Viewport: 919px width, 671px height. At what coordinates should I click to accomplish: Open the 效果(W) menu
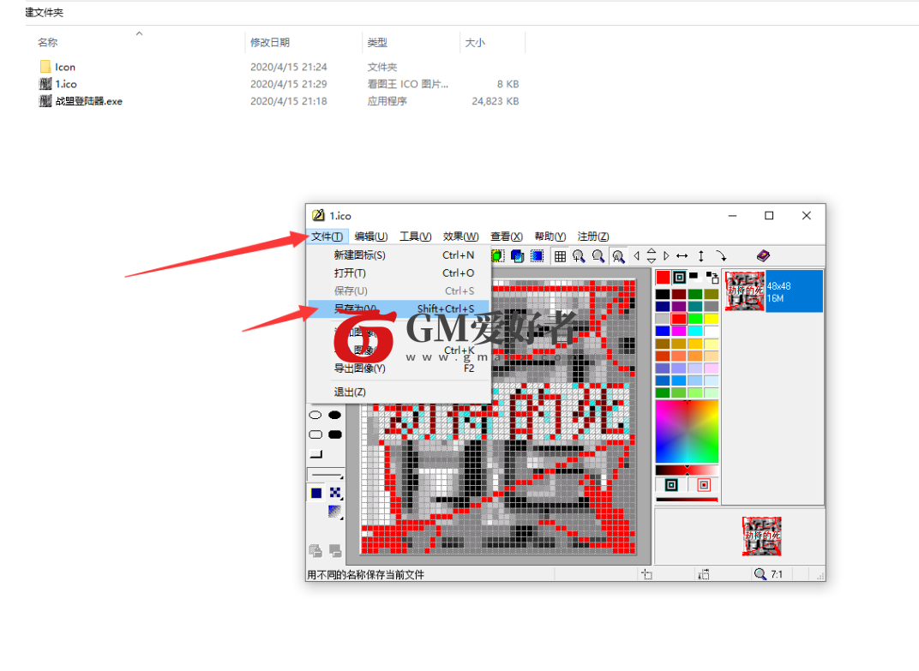point(460,237)
